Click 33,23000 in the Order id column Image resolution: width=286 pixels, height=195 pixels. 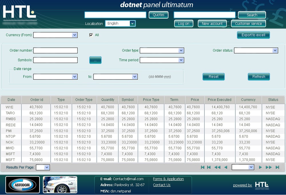point(37,142)
